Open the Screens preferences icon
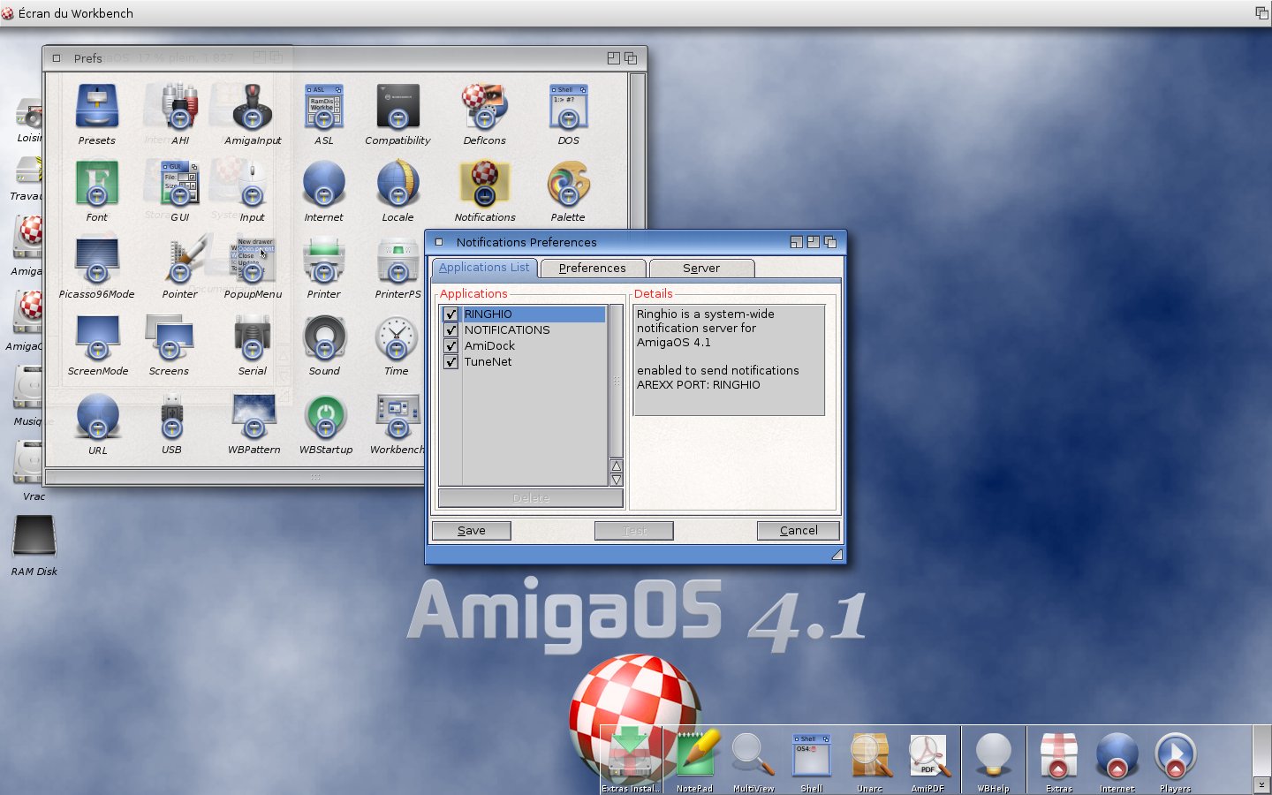 (x=169, y=337)
